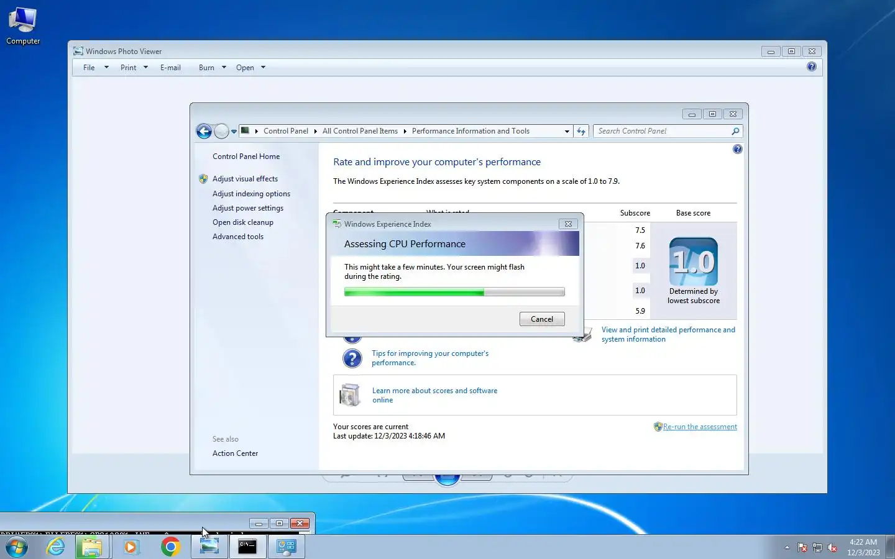
Task: Click the address bar refresh icon
Action: pos(581,131)
